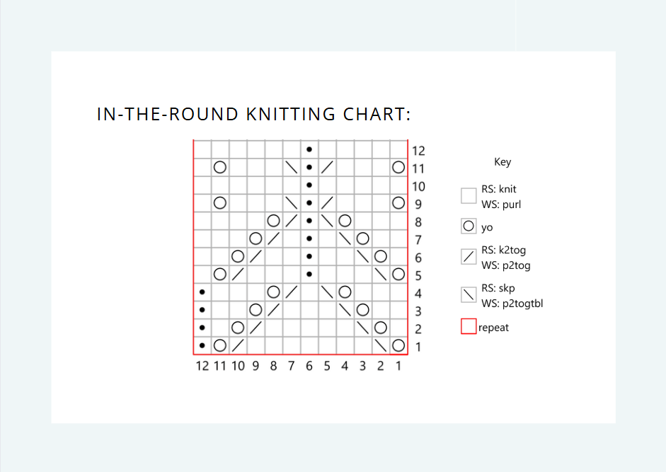Click the row number 5 label
Viewport: 666px width, 472px height.
point(418,276)
